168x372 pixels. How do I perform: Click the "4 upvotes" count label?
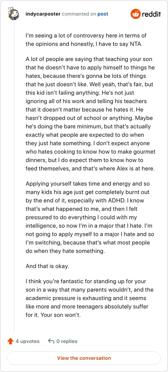click(x=27, y=341)
